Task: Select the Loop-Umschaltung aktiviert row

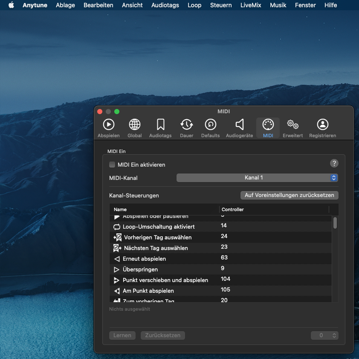Action: 220,227
